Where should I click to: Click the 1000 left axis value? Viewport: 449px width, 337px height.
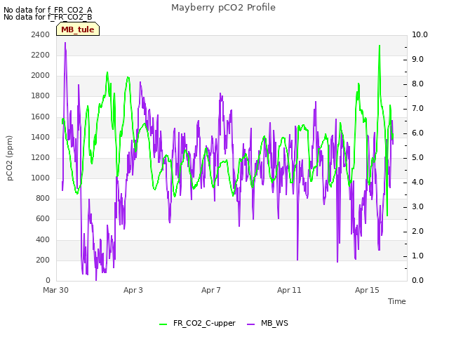click(41, 178)
